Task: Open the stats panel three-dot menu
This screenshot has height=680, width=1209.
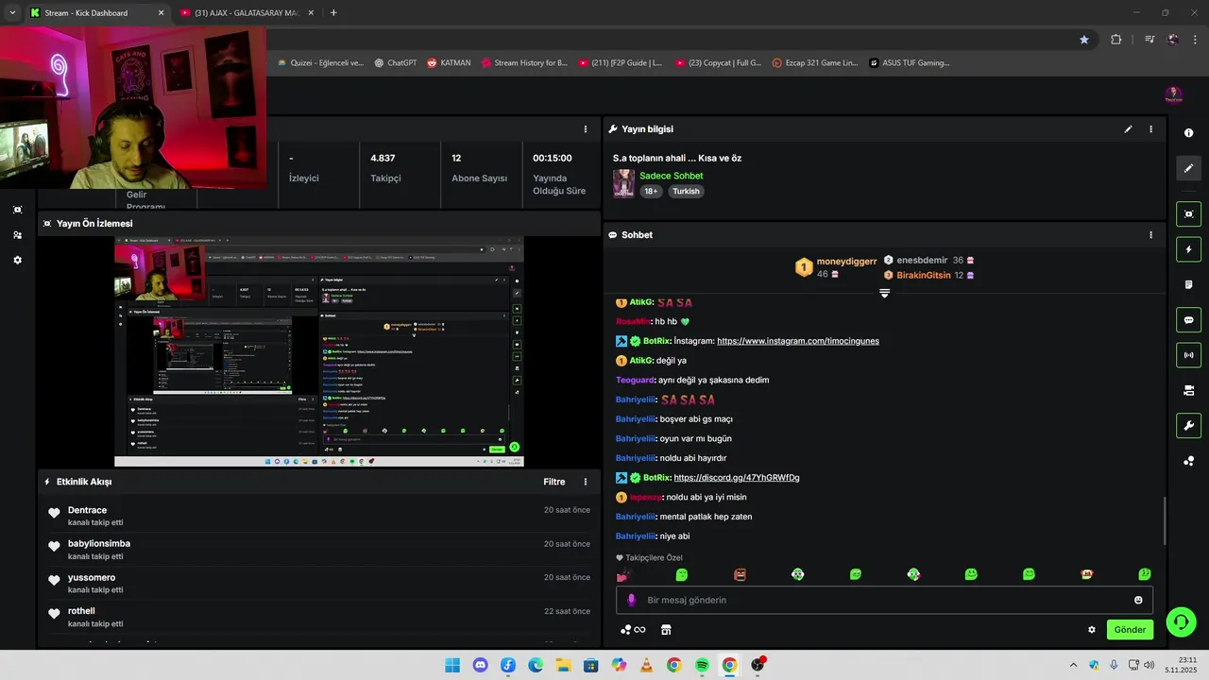Action: pos(586,129)
